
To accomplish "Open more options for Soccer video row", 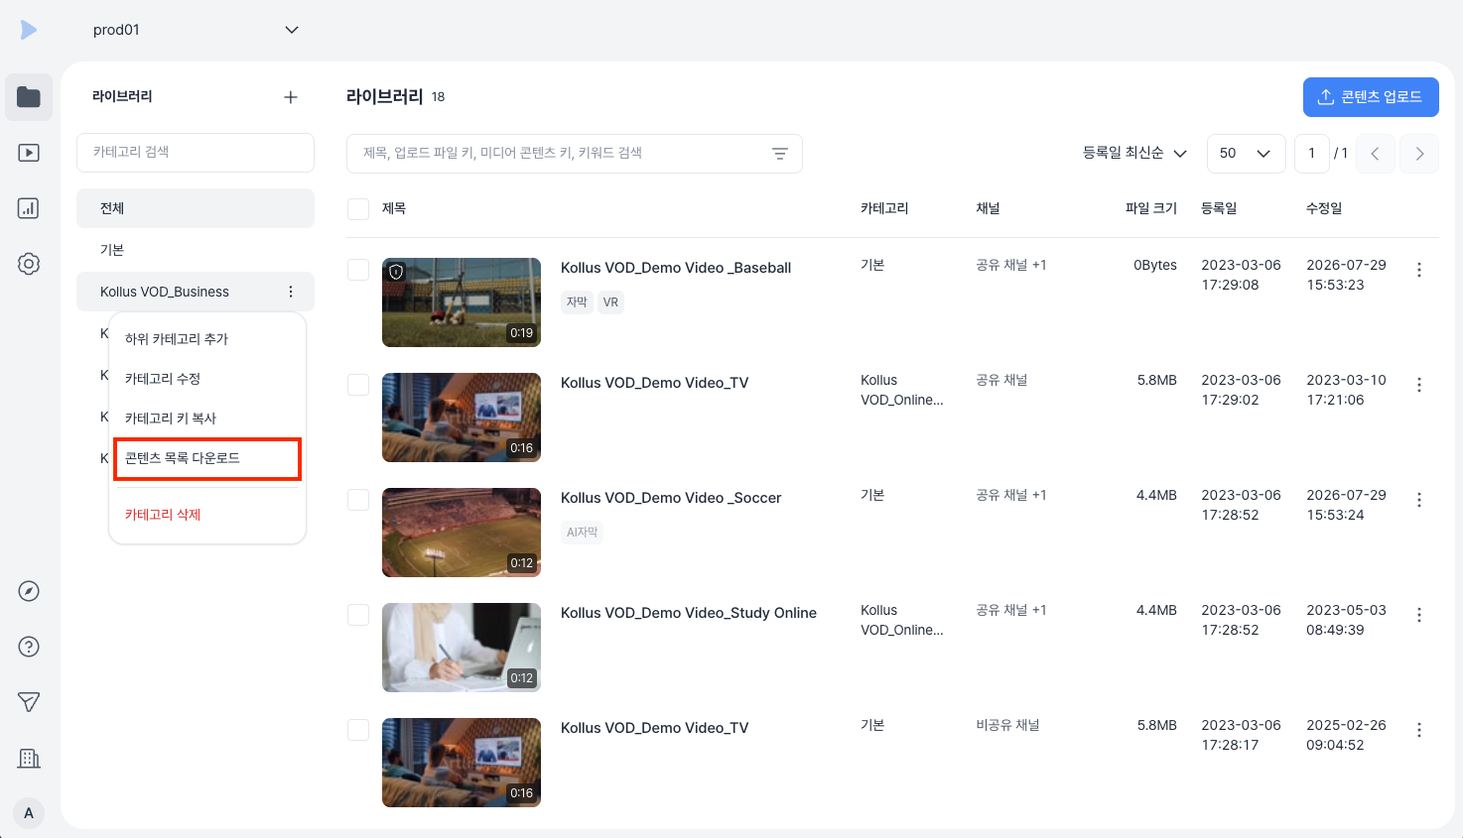I will [1419, 500].
